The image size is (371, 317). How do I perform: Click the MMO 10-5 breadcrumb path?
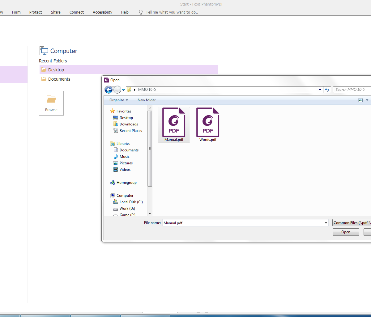pyautogui.click(x=147, y=90)
